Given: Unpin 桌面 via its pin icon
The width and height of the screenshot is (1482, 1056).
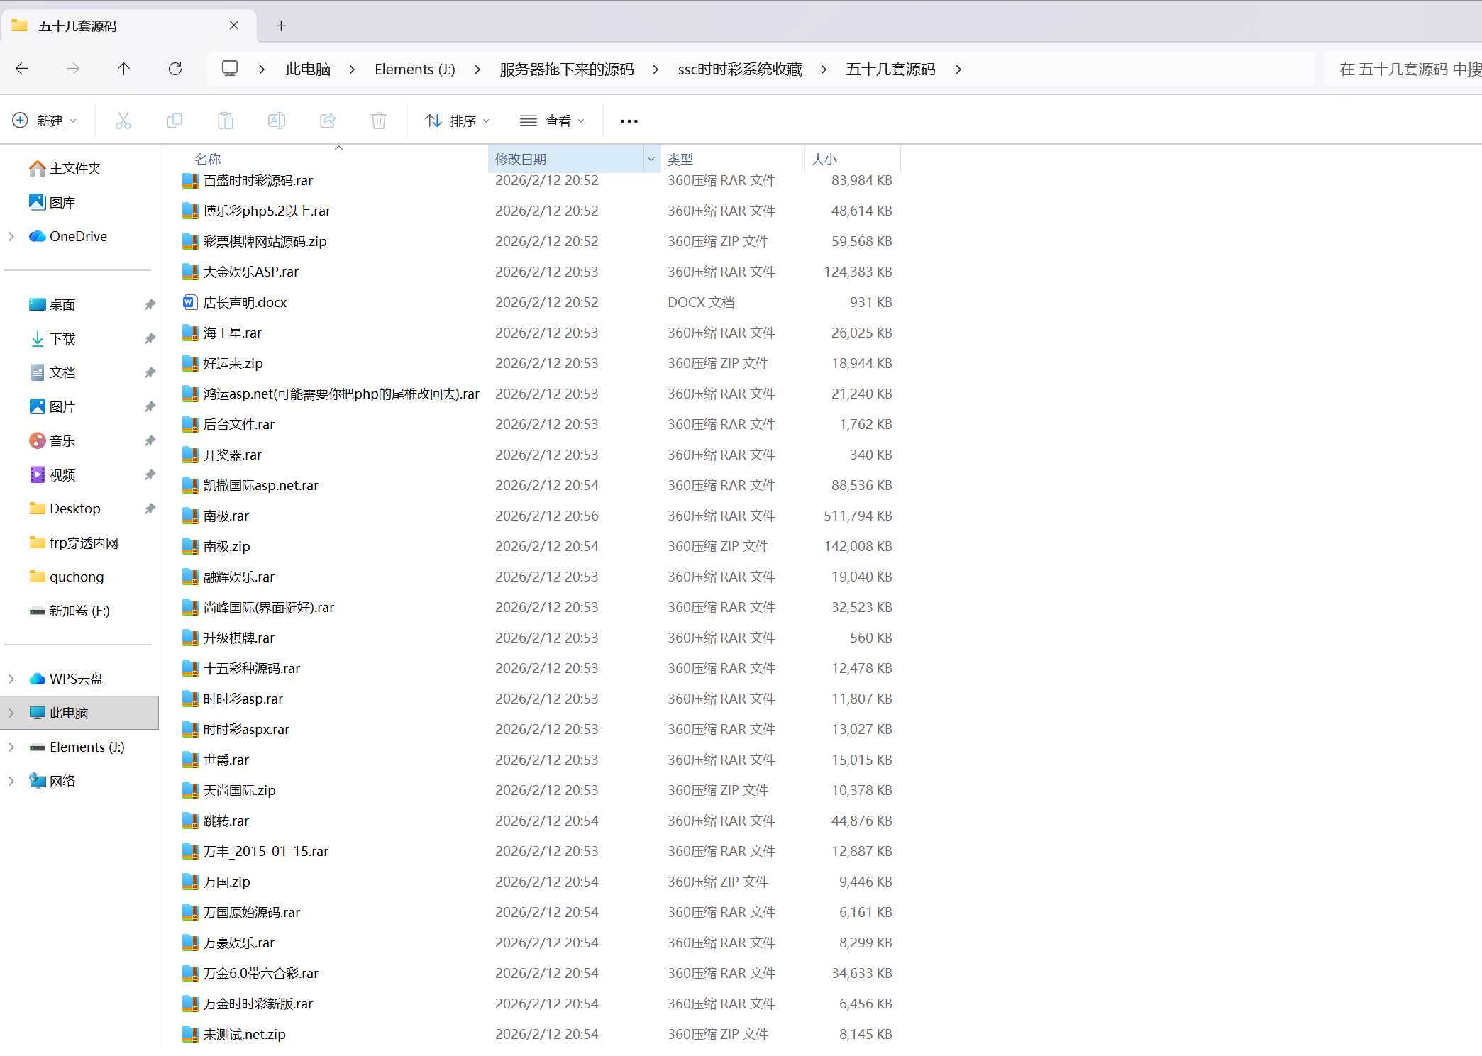Looking at the screenshot, I should point(150,304).
